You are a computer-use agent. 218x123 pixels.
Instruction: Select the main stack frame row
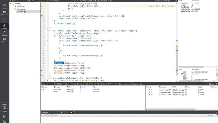click(x=93, y=92)
